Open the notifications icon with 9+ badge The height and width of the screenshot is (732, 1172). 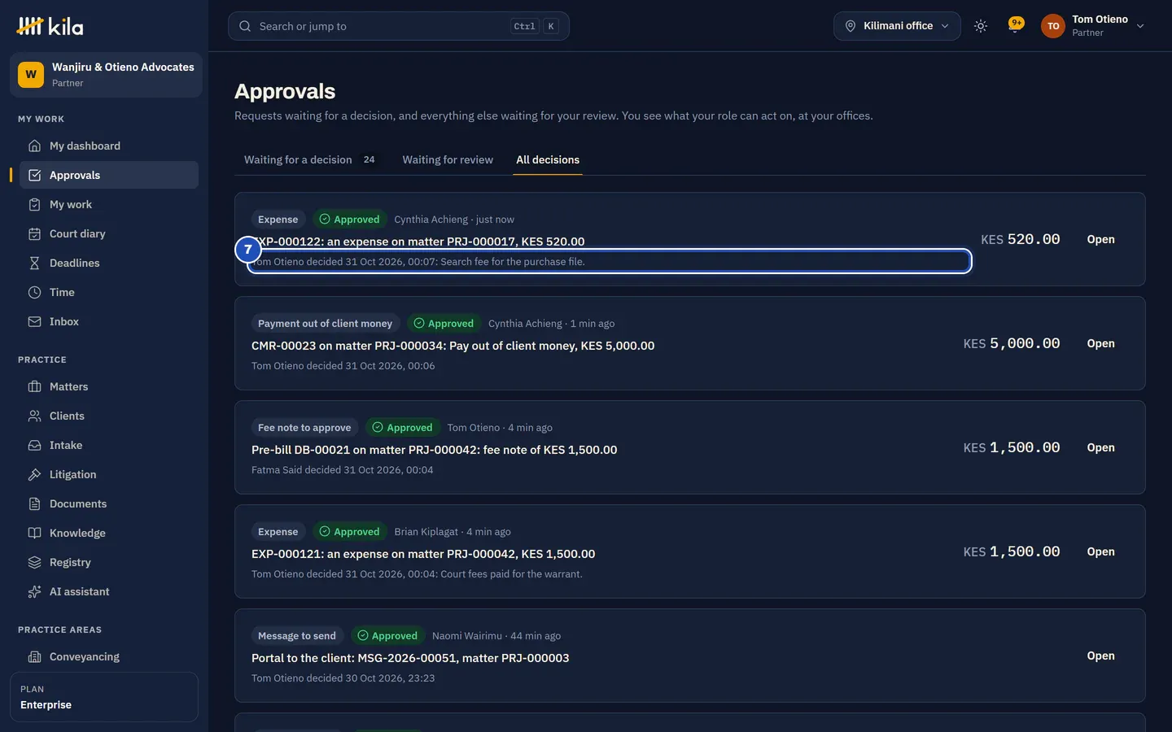click(1015, 24)
